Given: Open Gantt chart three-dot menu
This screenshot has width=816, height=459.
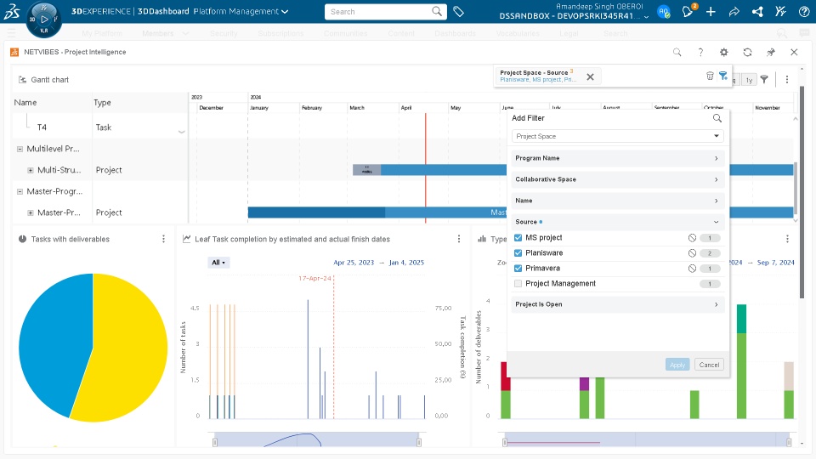Looking at the screenshot, I should point(787,79).
